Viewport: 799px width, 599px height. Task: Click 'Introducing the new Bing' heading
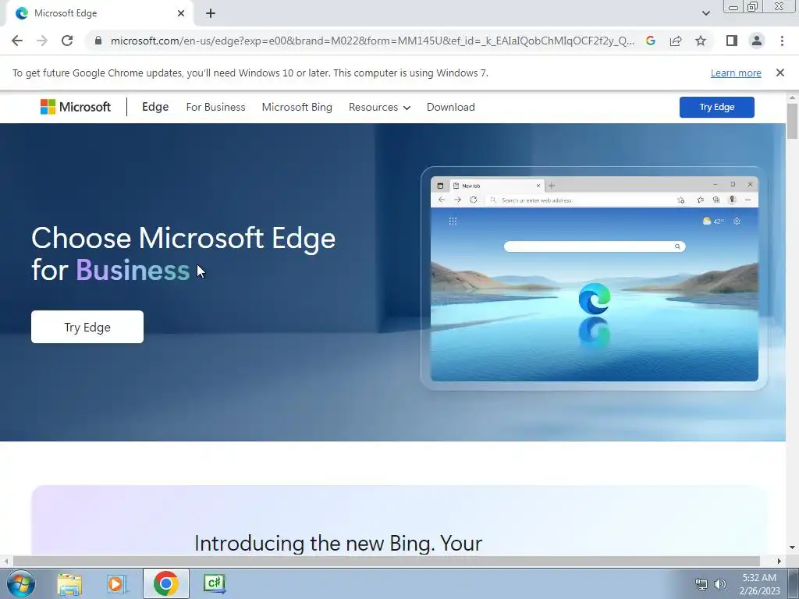tap(339, 544)
